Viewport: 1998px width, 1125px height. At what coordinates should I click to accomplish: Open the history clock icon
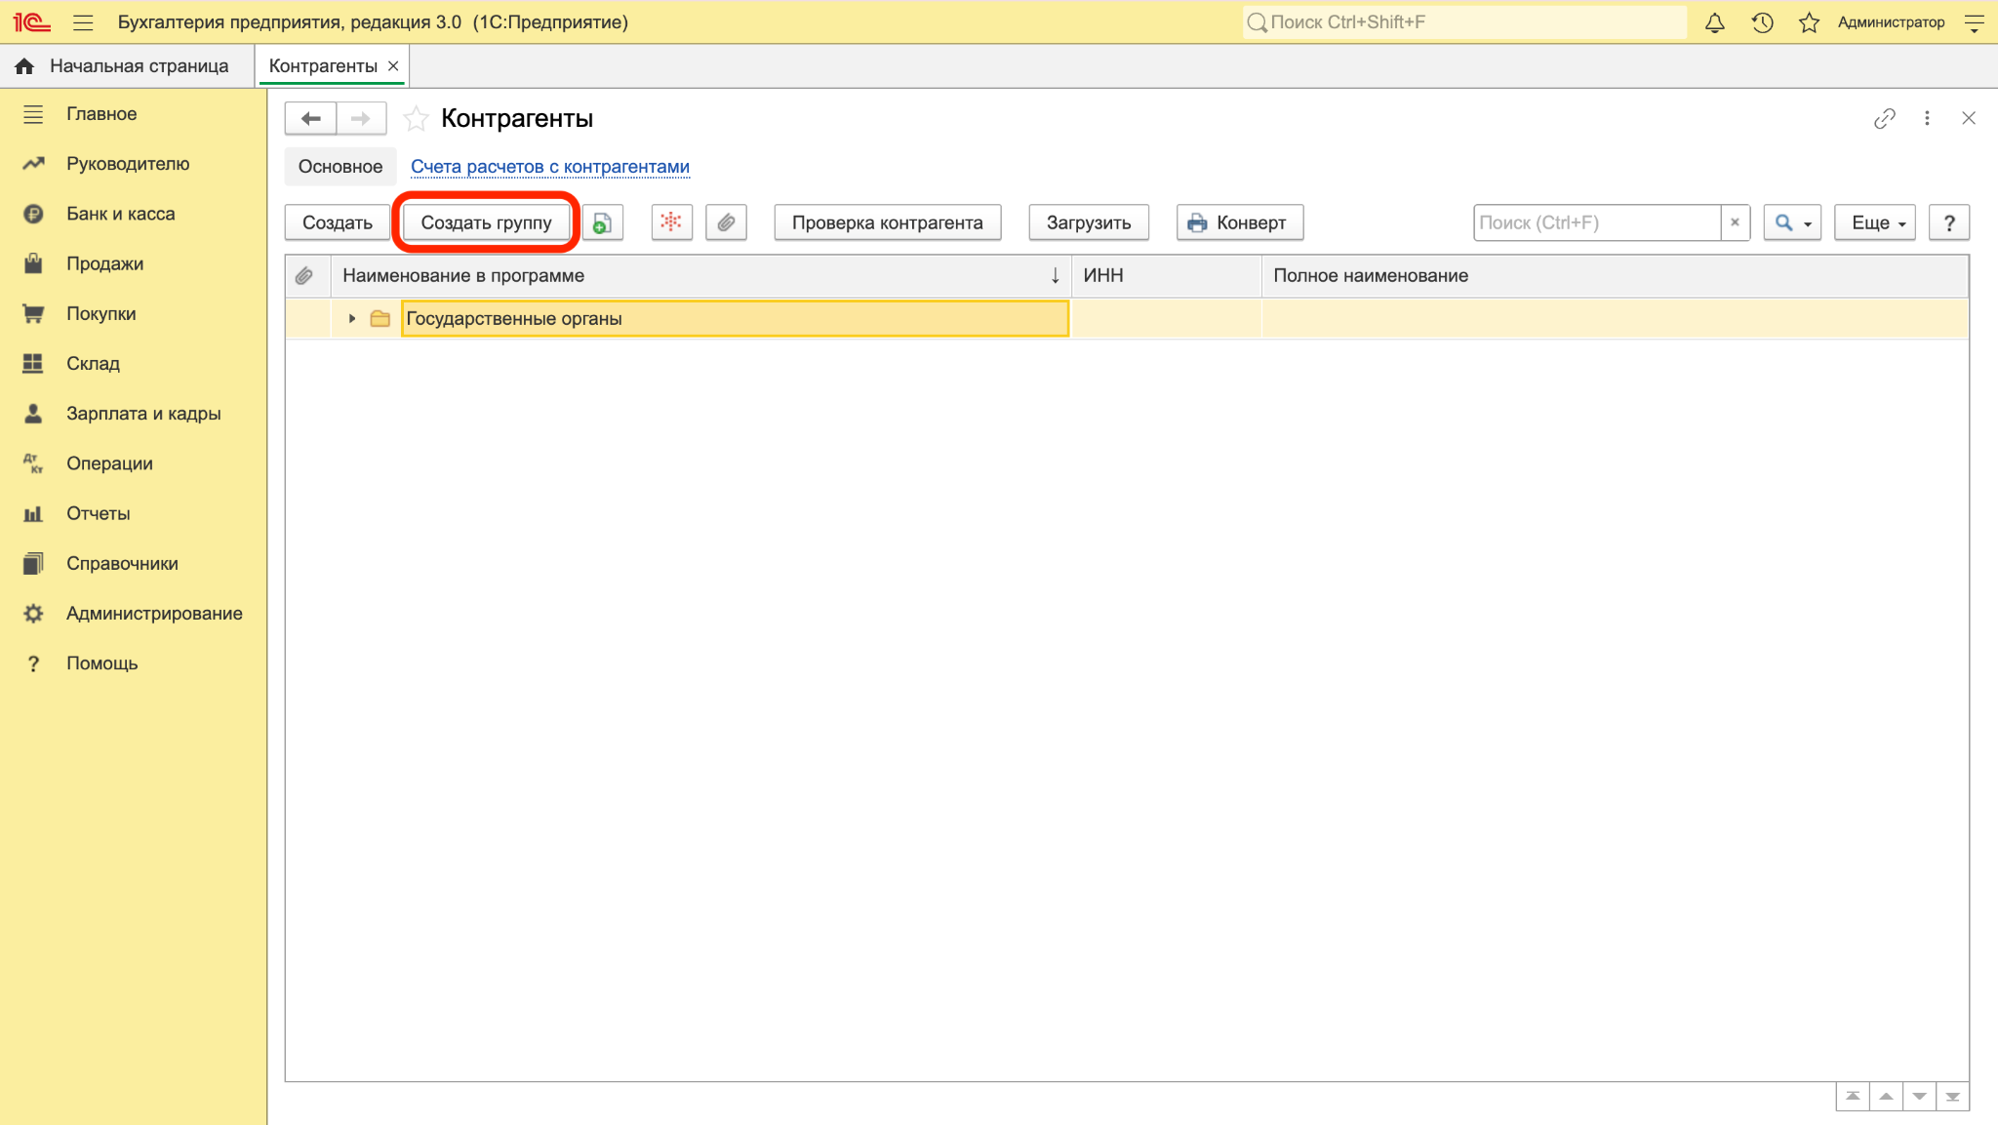coord(1762,22)
